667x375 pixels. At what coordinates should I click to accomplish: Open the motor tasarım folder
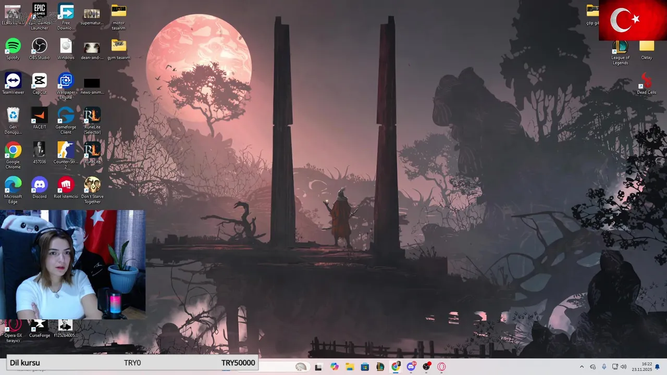tap(118, 16)
